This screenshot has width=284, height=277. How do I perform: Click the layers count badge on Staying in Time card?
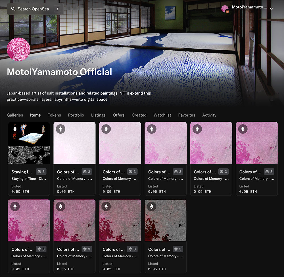41,172
